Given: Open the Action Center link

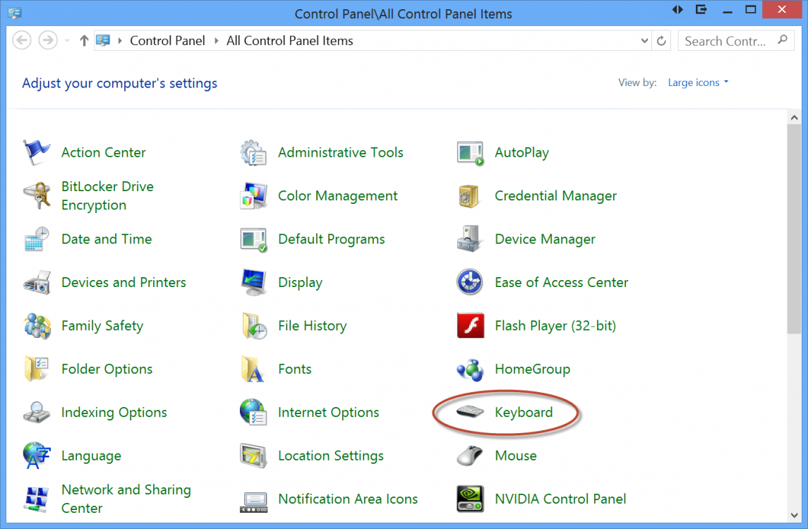Looking at the screenshot, I should [104, 152].
